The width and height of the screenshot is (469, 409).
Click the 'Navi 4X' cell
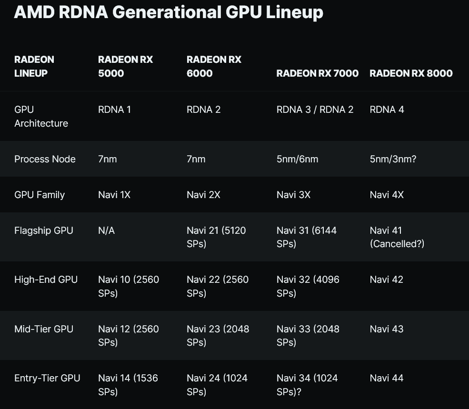point(387,195)
